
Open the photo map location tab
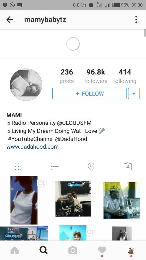click(91, 167)
